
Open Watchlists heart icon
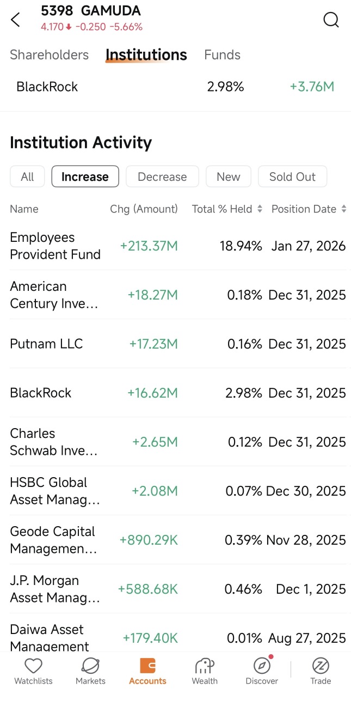(x=34, y=666)
